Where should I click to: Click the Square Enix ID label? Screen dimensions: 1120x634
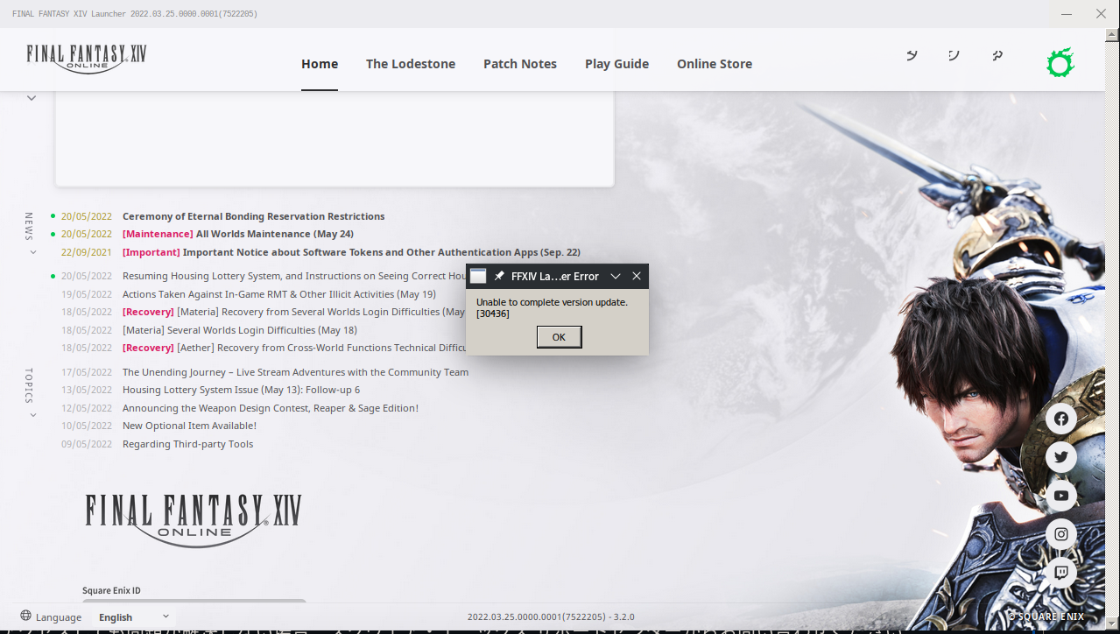(111, 591)
